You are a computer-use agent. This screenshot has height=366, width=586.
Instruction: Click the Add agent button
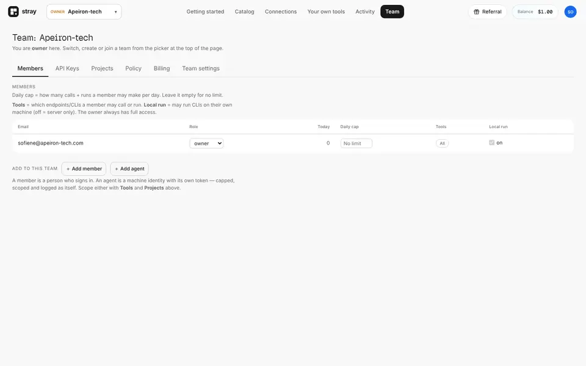[x=129, y=169]
